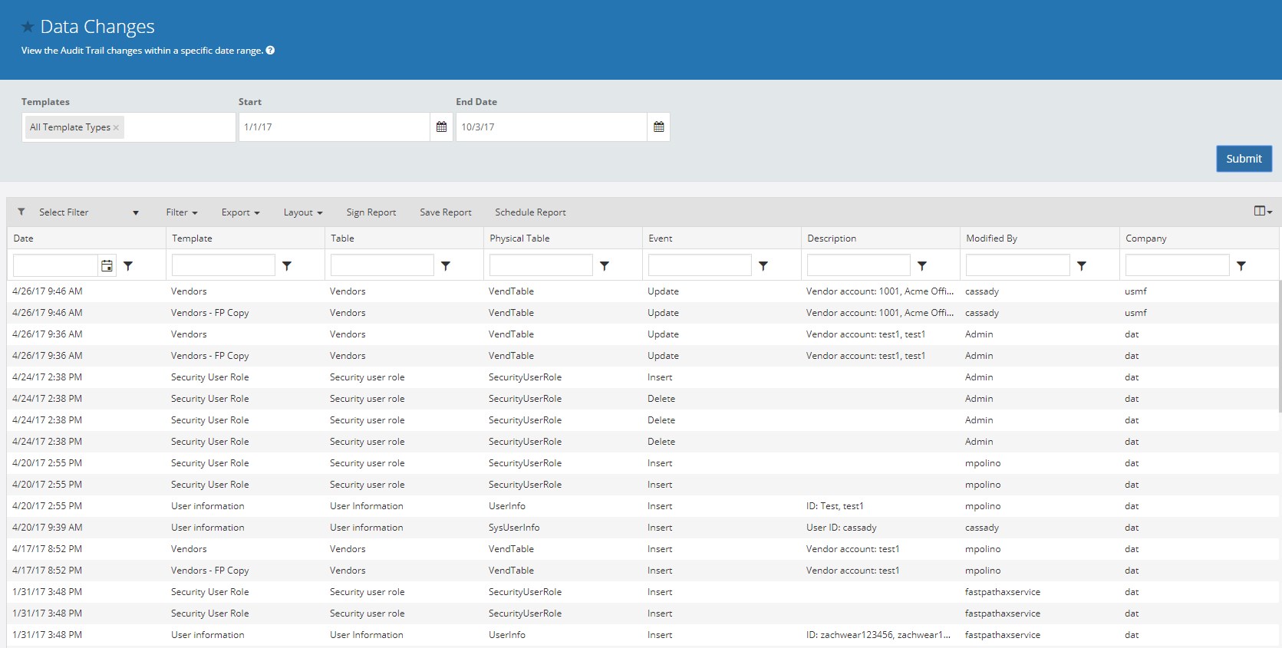Open the column chooser icon
1282x648 pixels.
1263,212
